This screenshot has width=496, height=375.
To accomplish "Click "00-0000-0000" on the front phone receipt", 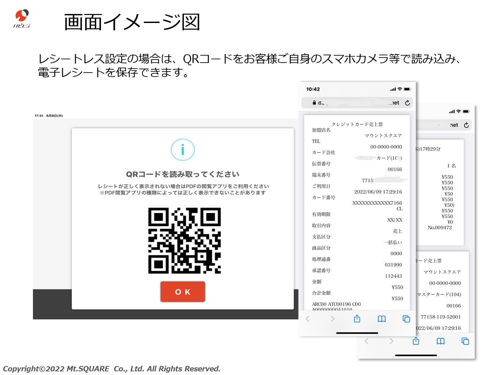I will click(386, 147).
